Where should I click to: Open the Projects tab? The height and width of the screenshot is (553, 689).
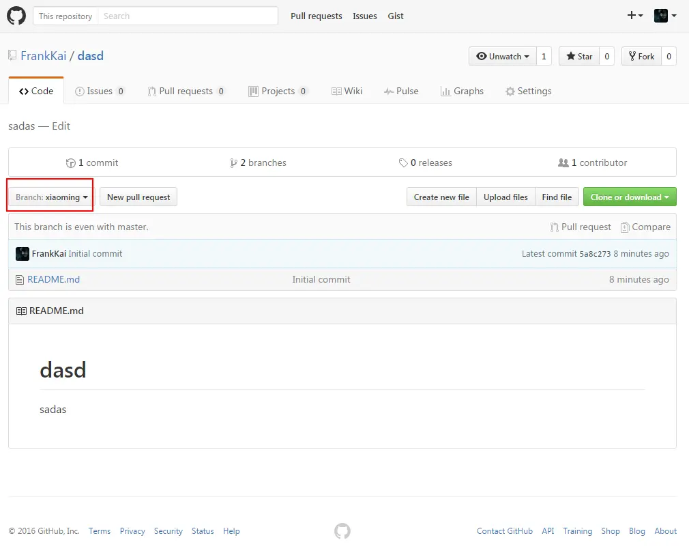tap(278, 91)
